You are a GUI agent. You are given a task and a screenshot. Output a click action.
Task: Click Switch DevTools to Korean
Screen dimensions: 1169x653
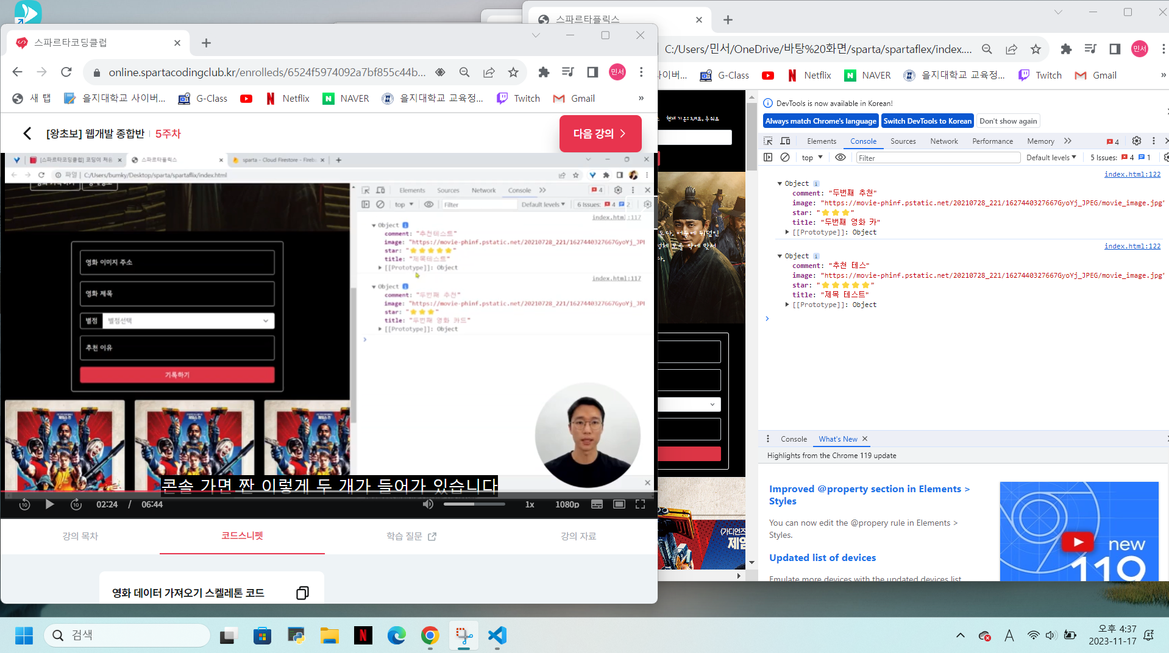pos(927,121)
